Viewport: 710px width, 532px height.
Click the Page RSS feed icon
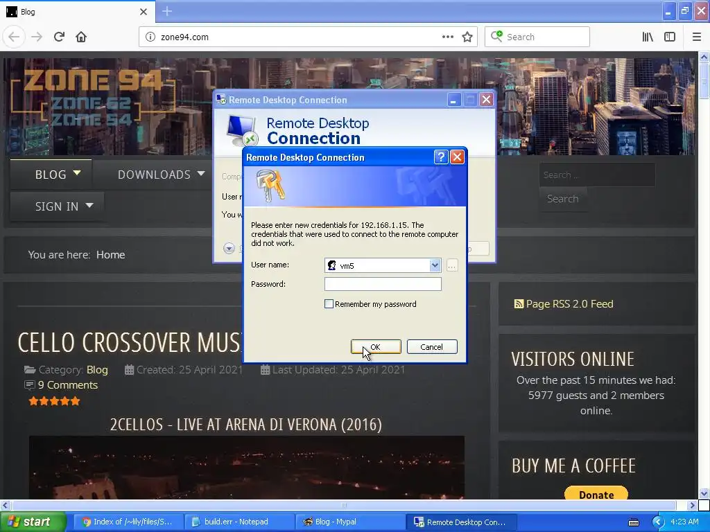tap(519, 304)
